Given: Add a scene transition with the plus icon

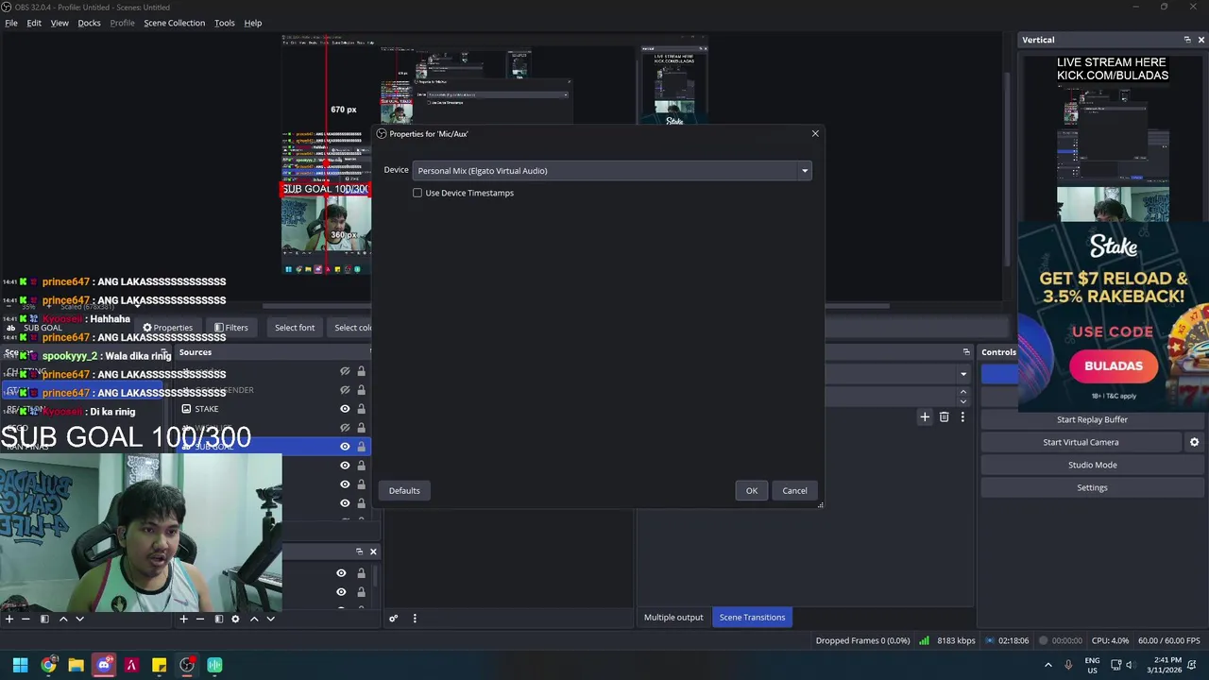Looking at the screenshot, I should [x=925, y=416].
